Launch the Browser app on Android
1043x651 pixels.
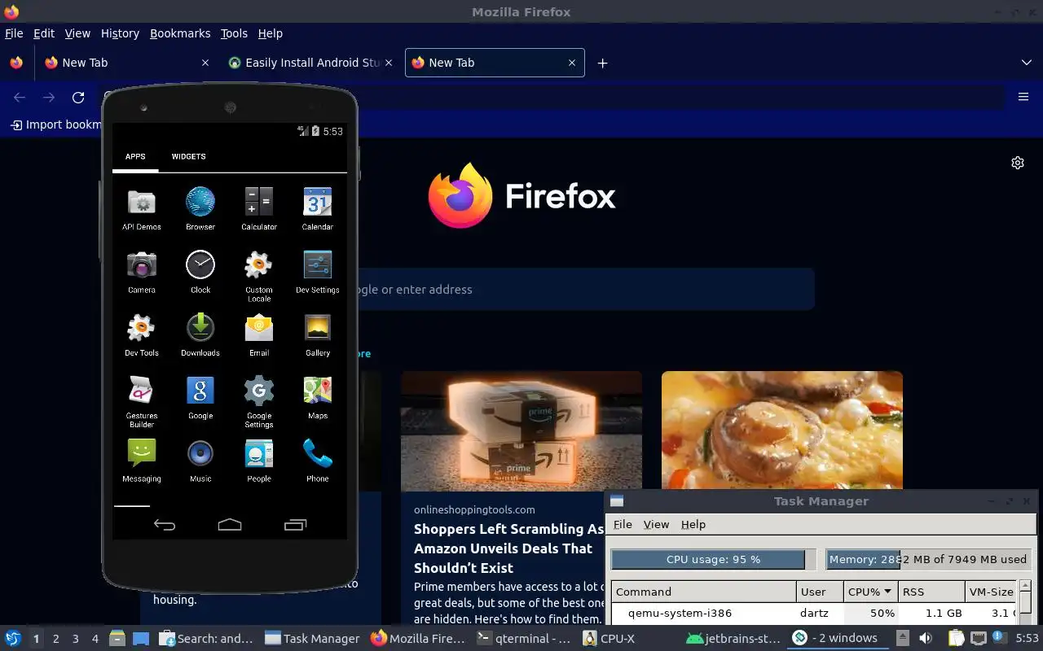point(200,209)
